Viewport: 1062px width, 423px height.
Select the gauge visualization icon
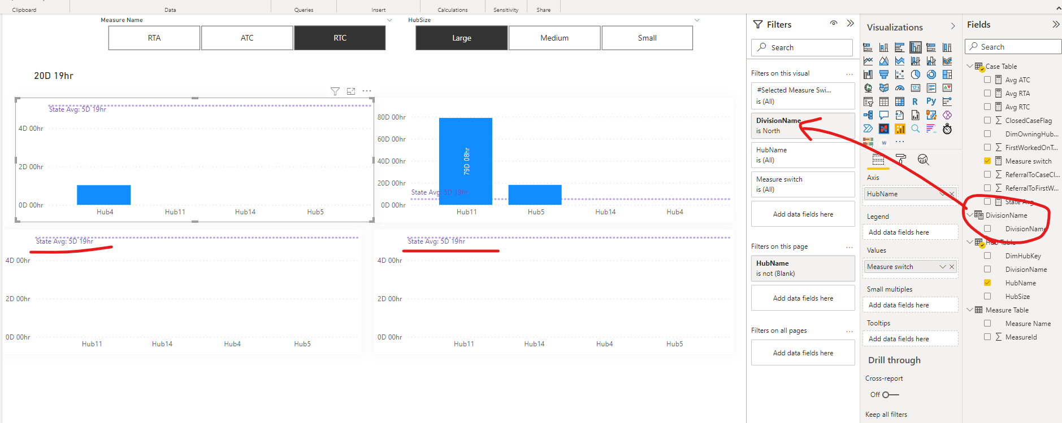pos(900,88)
